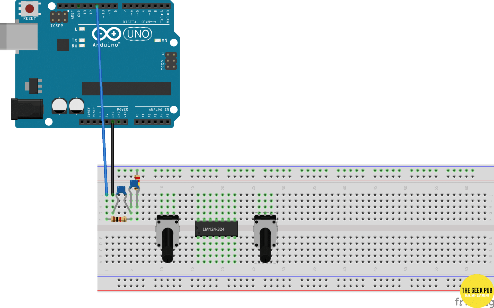Select the right electrolytic capacitor on Arduino

pyautogui.click(x=76, y=106)
